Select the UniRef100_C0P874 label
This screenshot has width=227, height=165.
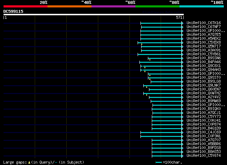pos(204,125)
